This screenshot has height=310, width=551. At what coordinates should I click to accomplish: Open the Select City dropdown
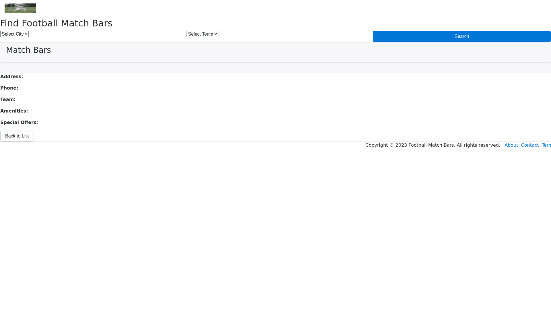pos(14,34)
